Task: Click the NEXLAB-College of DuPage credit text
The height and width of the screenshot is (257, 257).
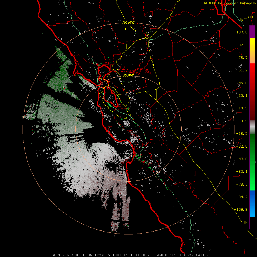Action: pyautogui.click(x=230, y=3)
